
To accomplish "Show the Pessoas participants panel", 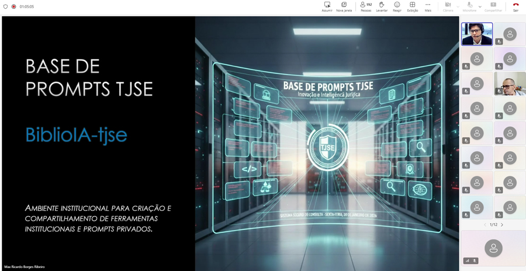I will pyautogui.click(x=366, y=6).
